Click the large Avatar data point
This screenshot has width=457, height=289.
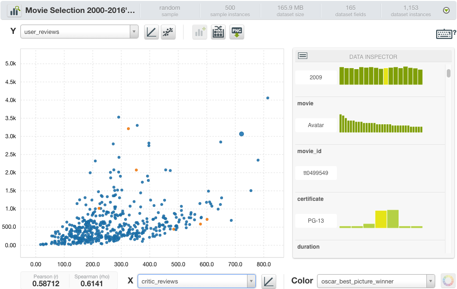coord(241,134)
